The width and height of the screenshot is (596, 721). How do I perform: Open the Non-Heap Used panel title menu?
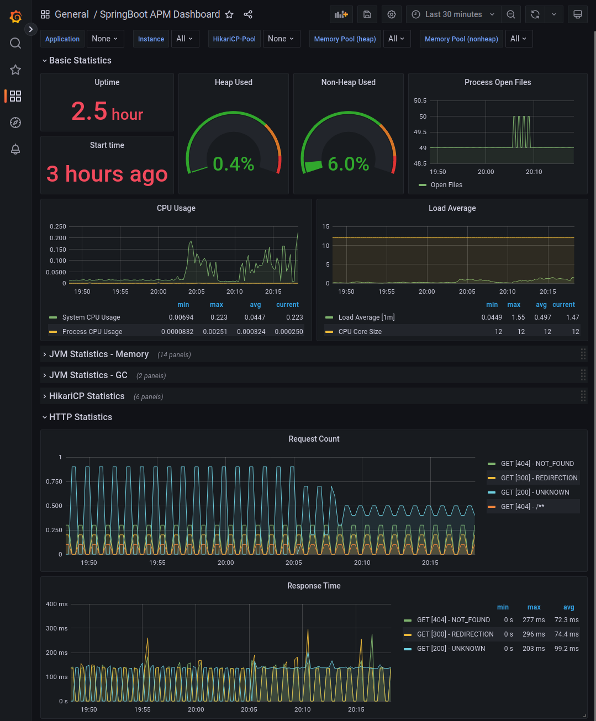(x=349, y=82)
